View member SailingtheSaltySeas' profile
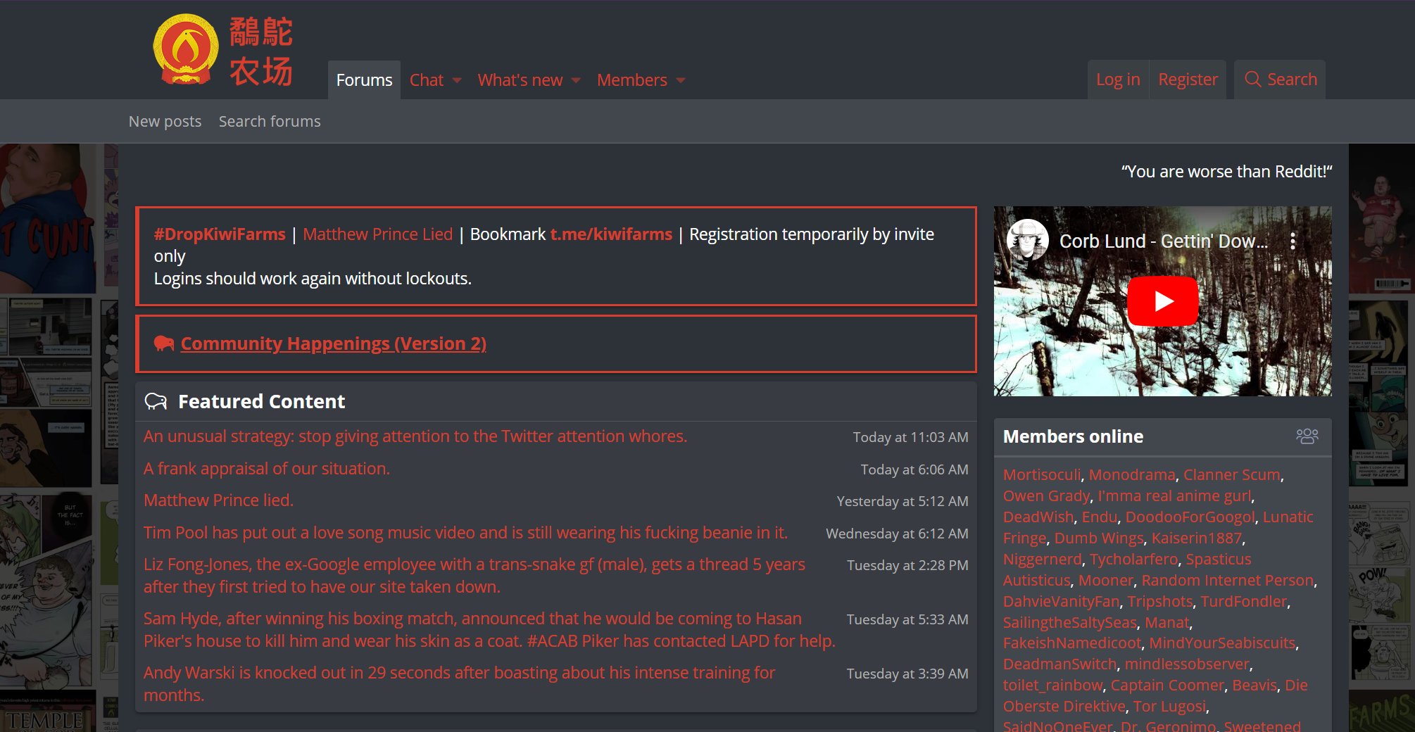Screen dimensions: 1415x732 [x=1070, y=623]
